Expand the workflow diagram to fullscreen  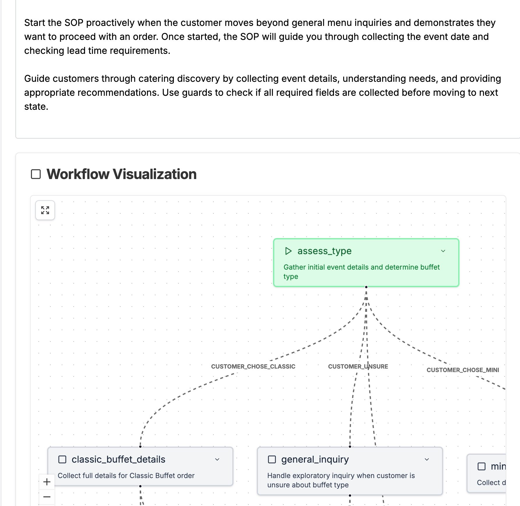(x=45, y=210)
